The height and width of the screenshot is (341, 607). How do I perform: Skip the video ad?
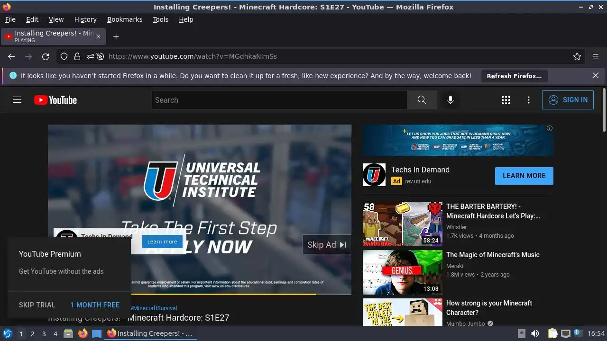(x=327, y=245)
